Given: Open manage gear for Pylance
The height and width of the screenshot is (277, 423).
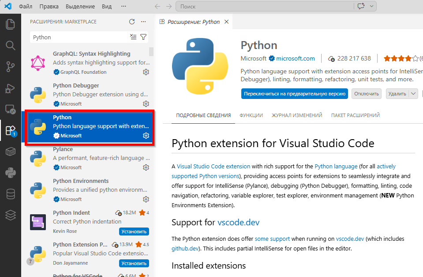Looking at the screenshot, I should pyautogui.click(x=146, y=167).
